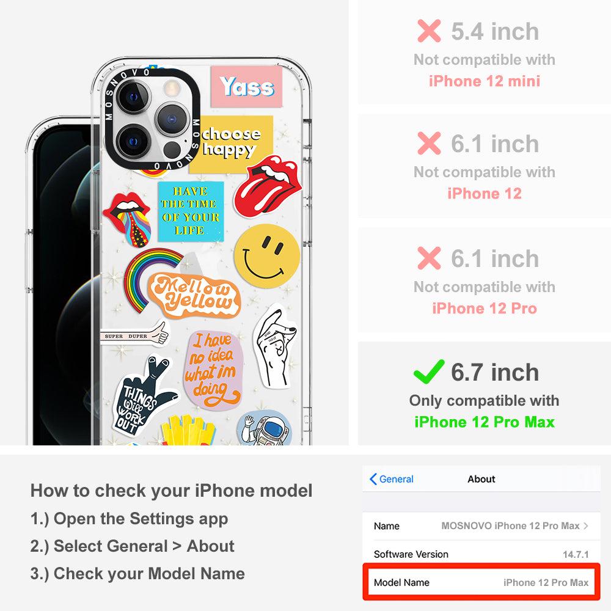Image resolution: width=611 pixels, height=611 pixels.
Task: Click the astronaut sticker
Action: (264, 428)
